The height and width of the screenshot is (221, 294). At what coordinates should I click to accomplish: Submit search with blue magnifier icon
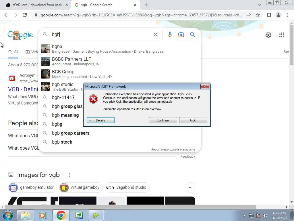(192, 35)
